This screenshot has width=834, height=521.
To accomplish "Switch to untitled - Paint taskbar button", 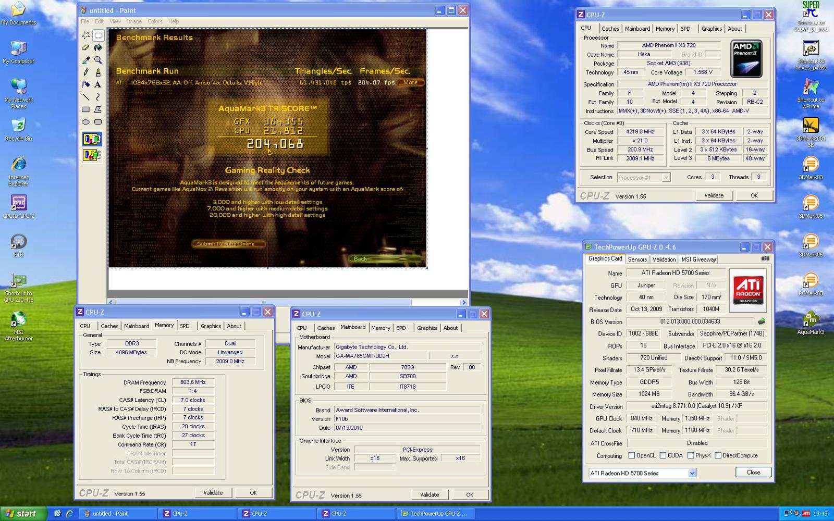I will point(119,514).
